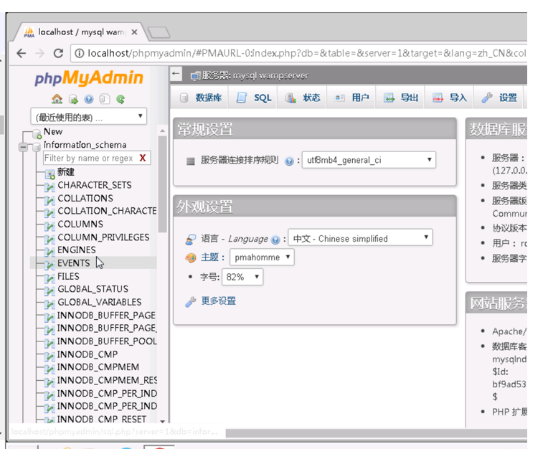Click the navigation tree scrollbar up arrow
Viewport: 543px width, 449px height.
click(162, 131)
